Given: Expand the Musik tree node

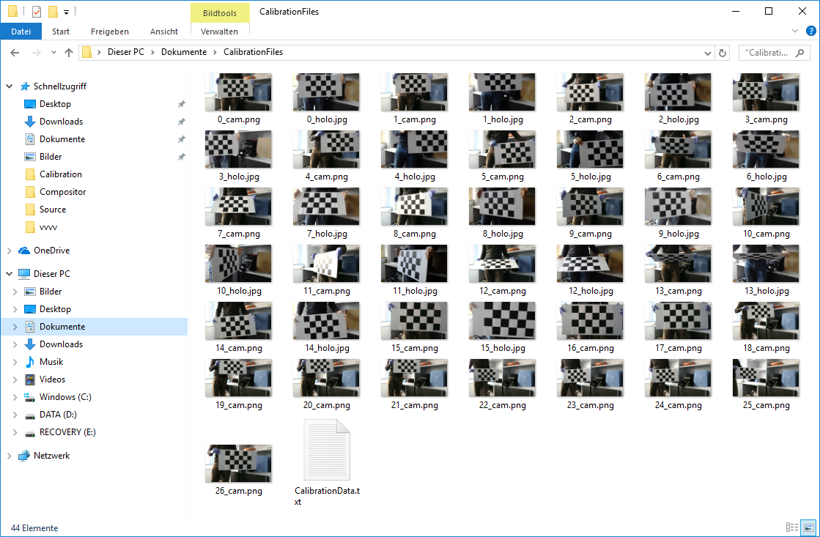Looking at the screenshot, I should 15,362.
